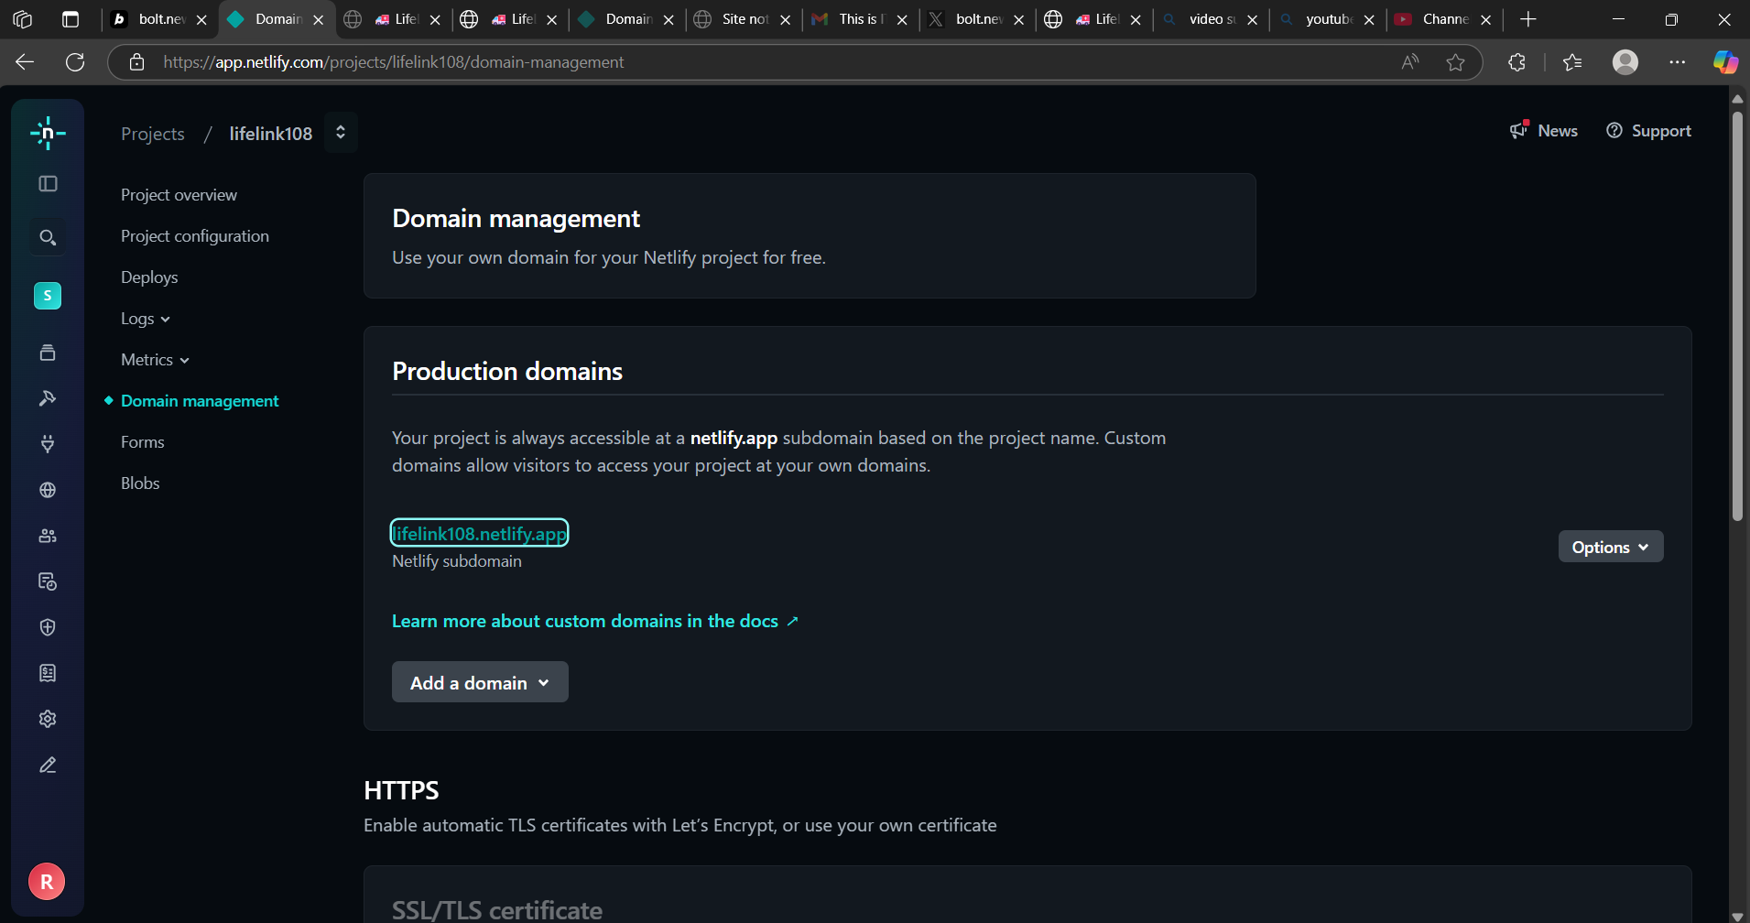Open the security shield icon in the sidebar
1750x923 pixels.
point(48,627)
